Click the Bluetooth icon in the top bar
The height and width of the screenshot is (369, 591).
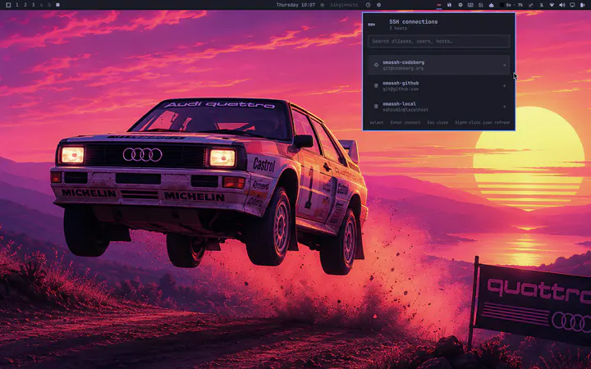point(541,5)
